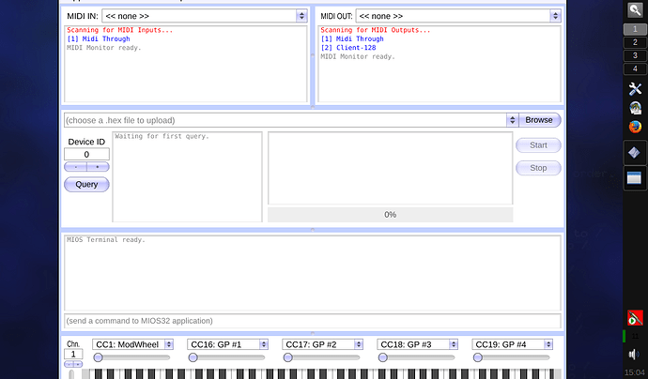648x379 pixels.
Task: Click the CC1: ModWheel slider knob
Action: (x=98, y=357)
